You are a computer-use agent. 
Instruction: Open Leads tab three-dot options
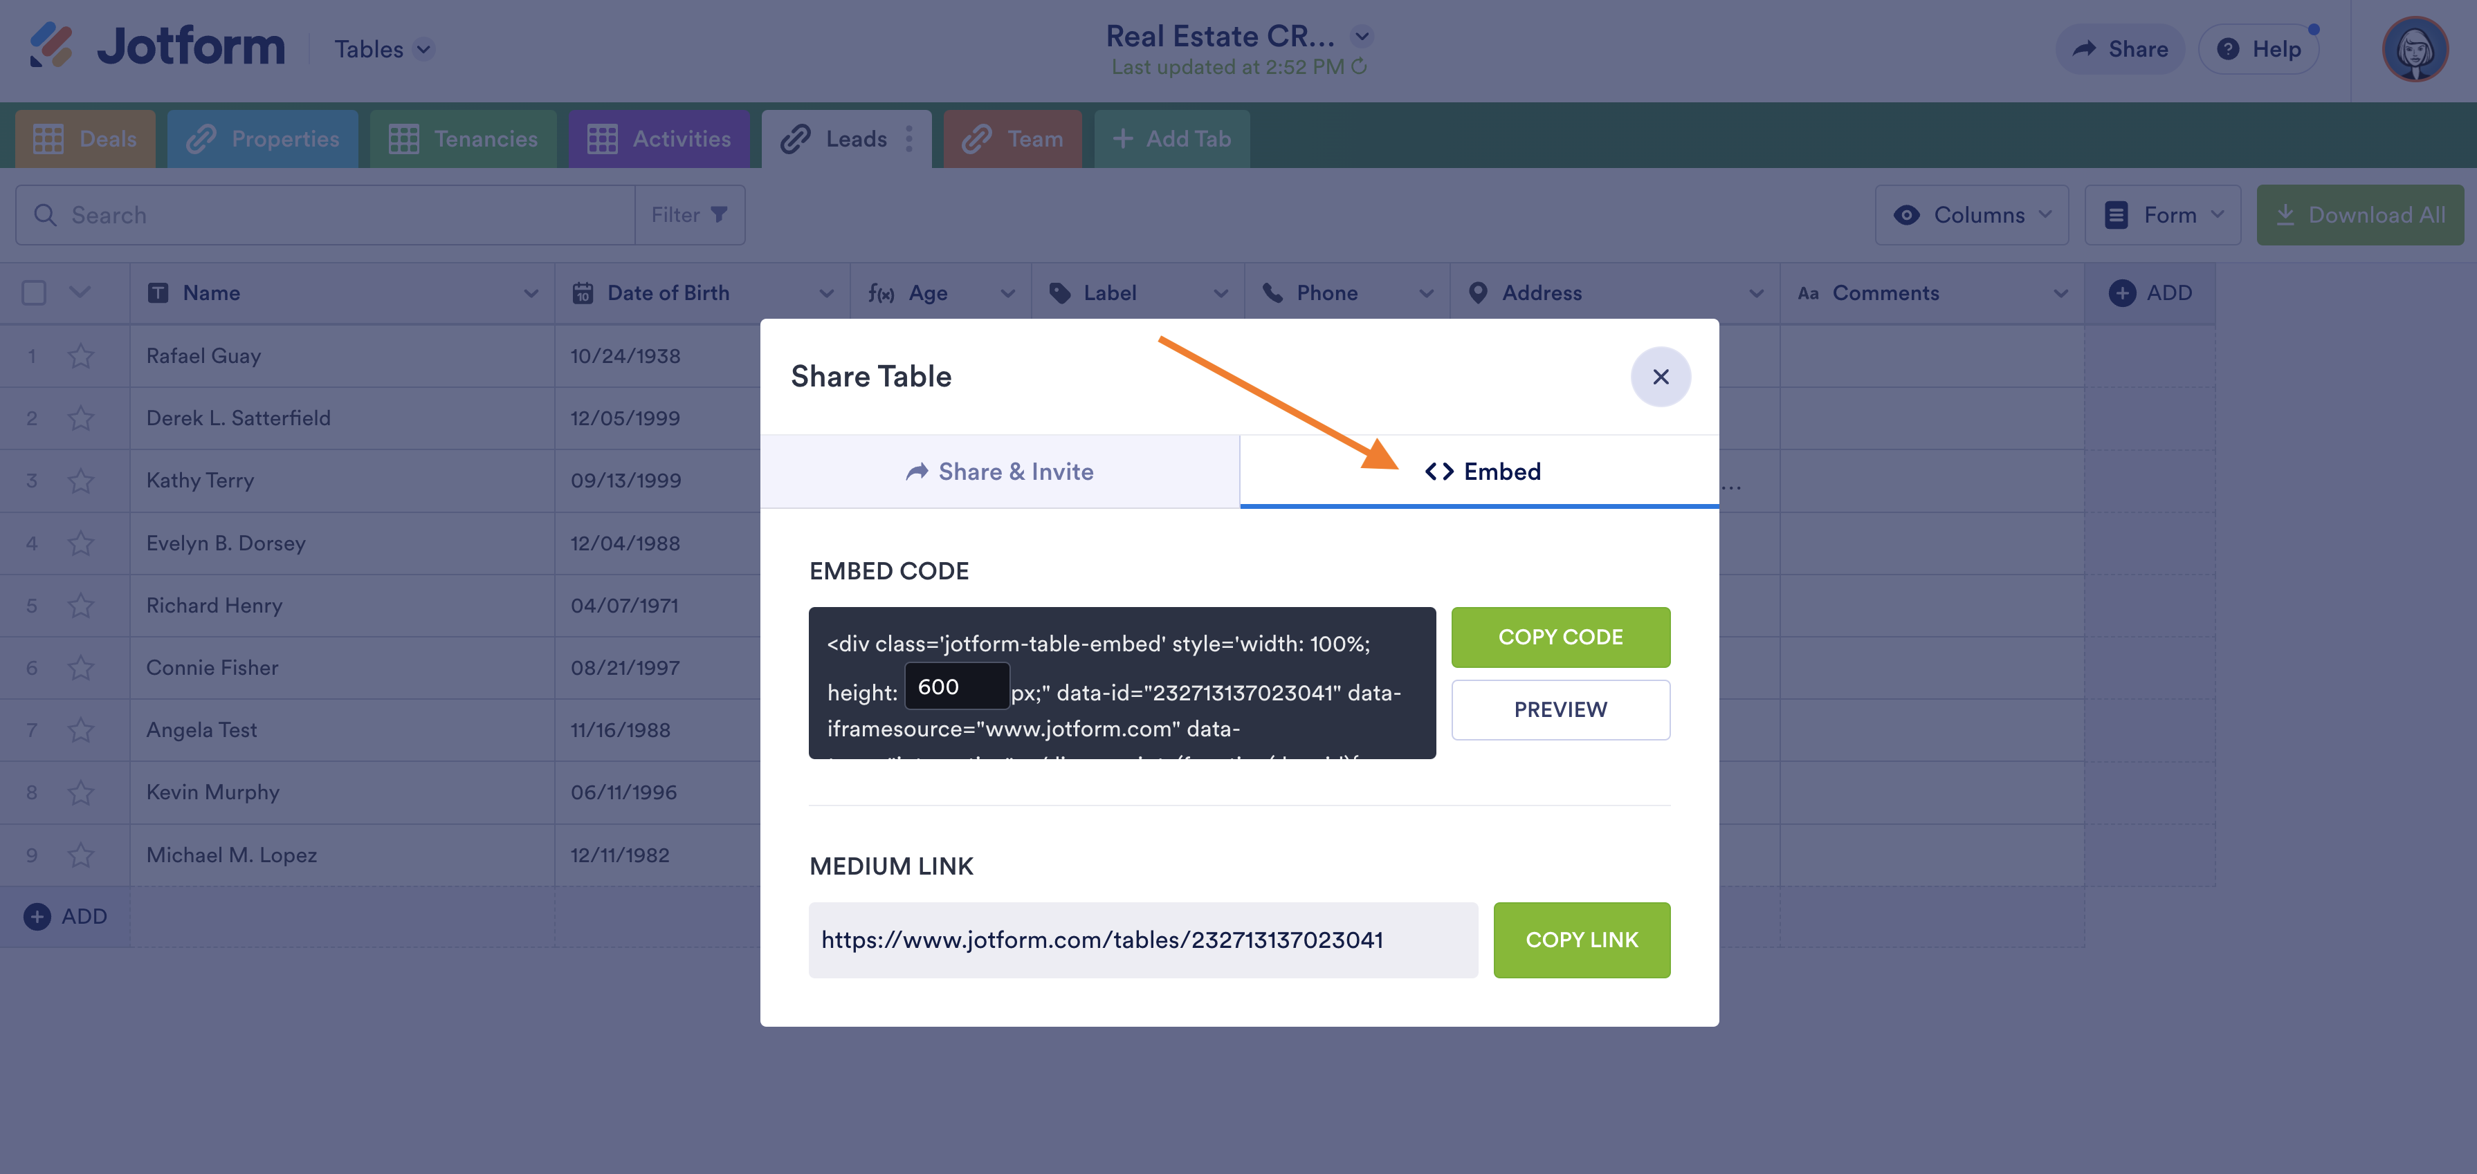coord(908,139)
